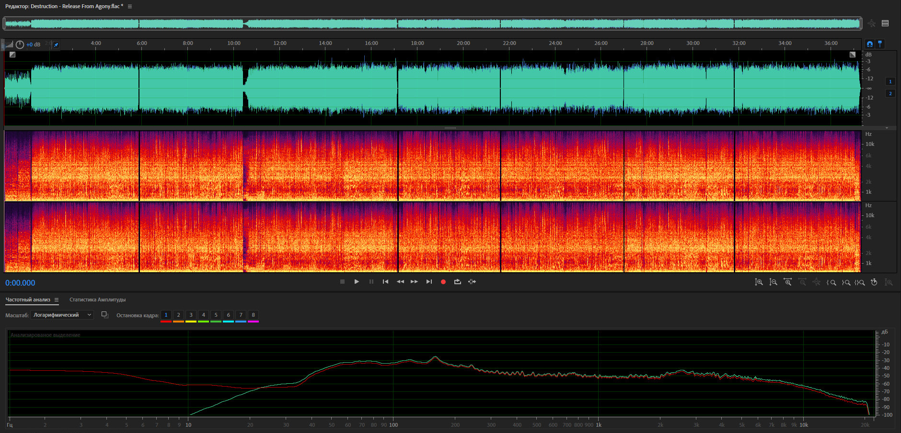Select the Частотный анализ tab
901x433 pixels.
[x=28, y=300]
